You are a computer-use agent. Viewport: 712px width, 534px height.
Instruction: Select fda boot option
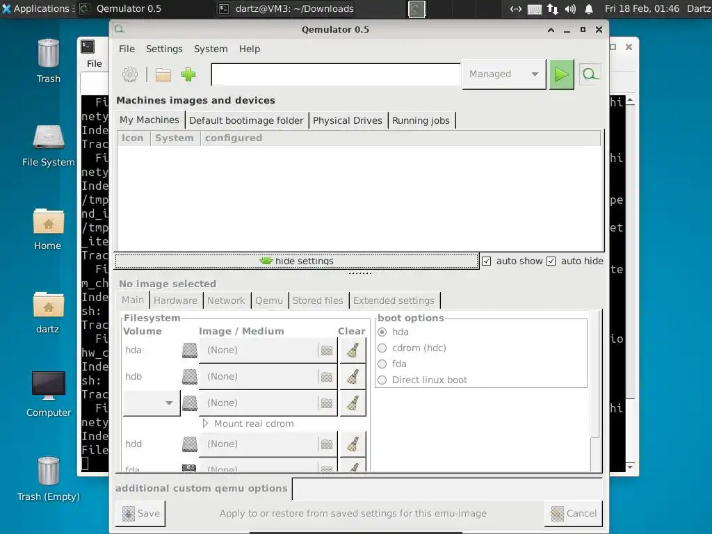pos(382,364)
